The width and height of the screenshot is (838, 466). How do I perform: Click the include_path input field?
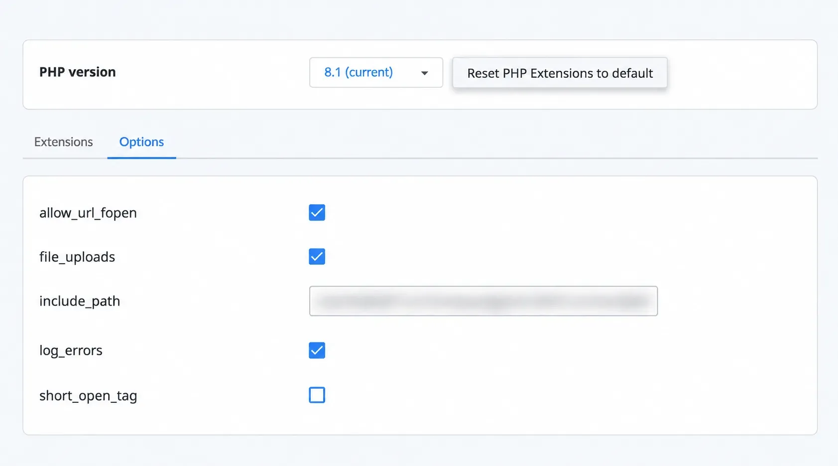tap(483, 301)
